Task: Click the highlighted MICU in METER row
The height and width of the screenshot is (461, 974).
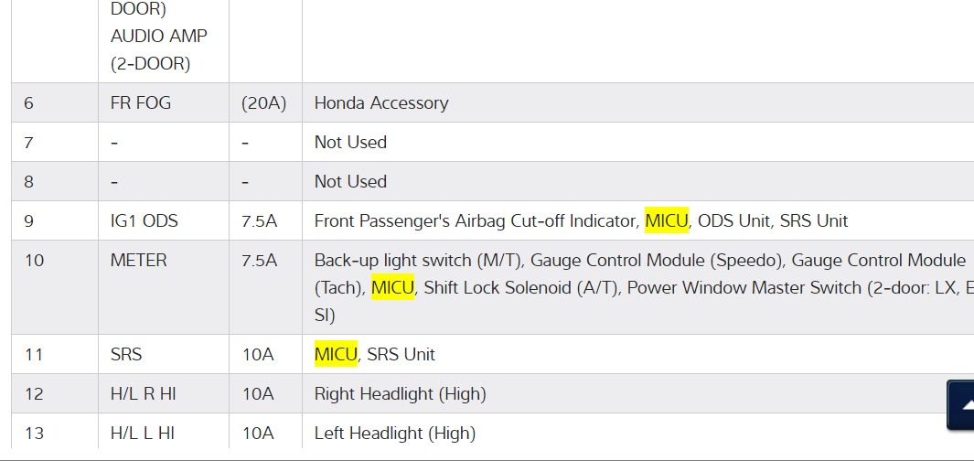Action: 393,287
